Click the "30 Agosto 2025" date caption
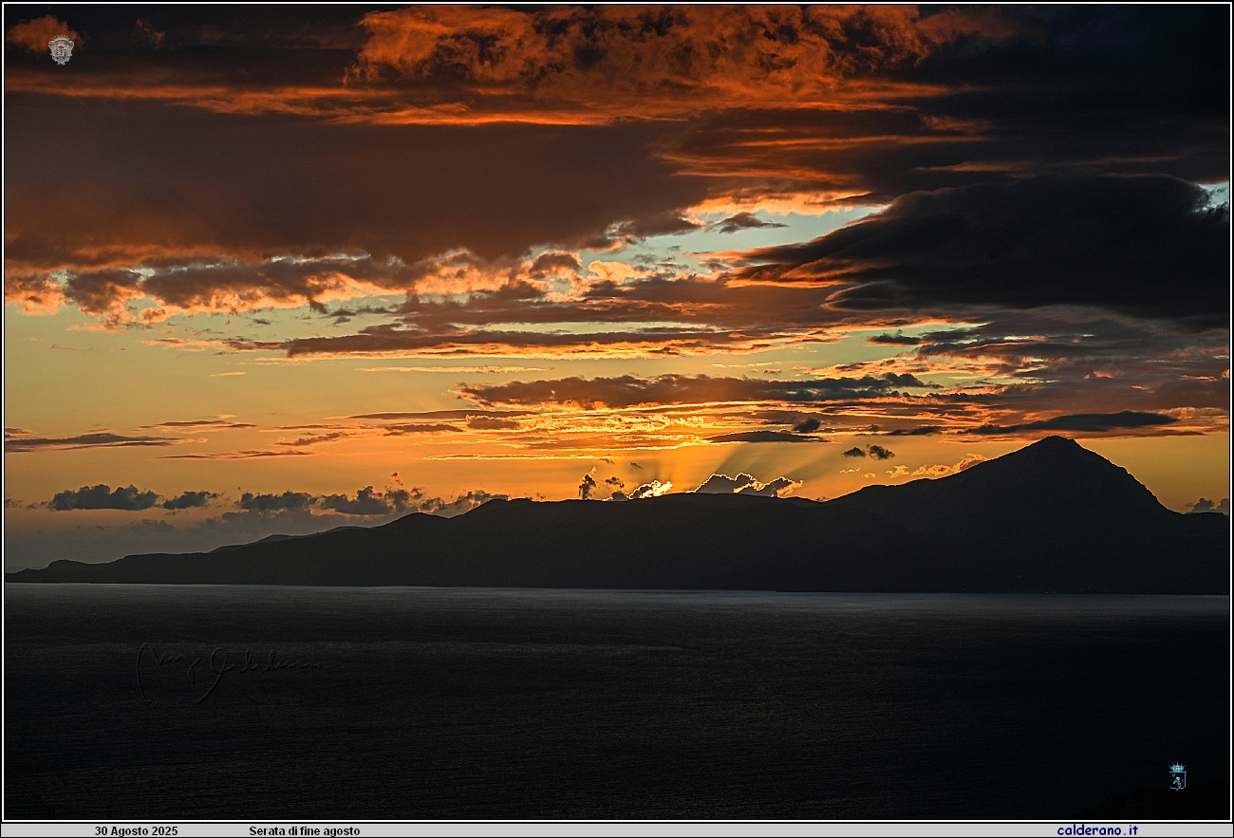 [136, 830]
